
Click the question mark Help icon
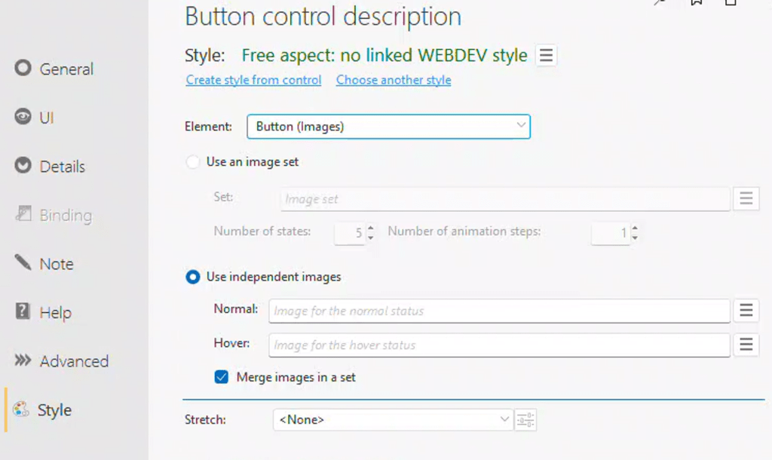[23, 312]
